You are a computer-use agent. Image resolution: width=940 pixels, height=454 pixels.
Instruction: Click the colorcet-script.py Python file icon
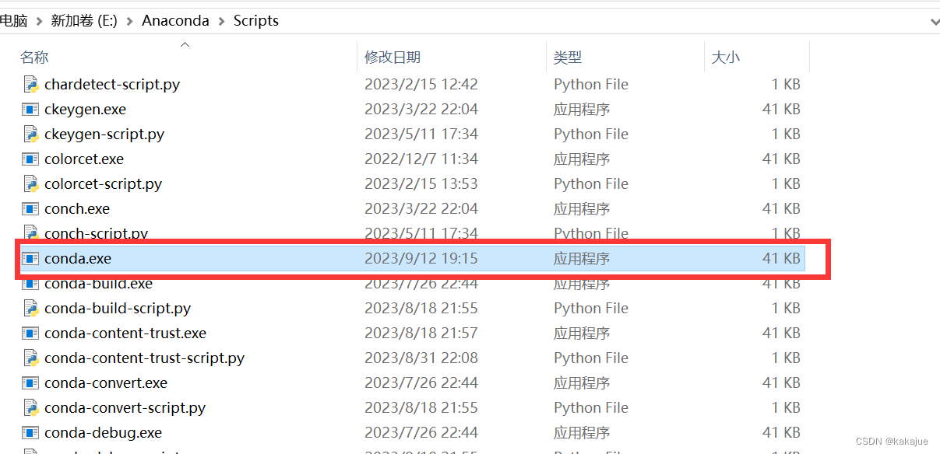pyautogui.click(x=31, y=183)
